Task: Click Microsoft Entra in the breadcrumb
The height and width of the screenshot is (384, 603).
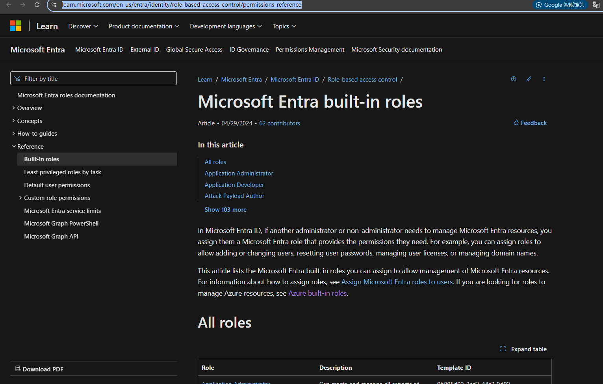Action: 241,80
